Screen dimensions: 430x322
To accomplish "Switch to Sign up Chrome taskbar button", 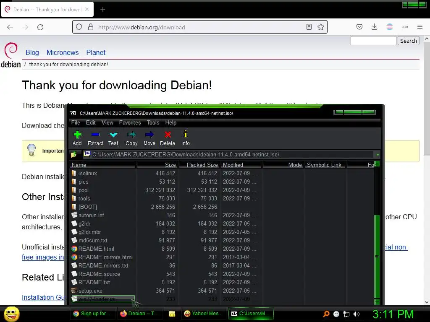I will (x=92, y=314).
